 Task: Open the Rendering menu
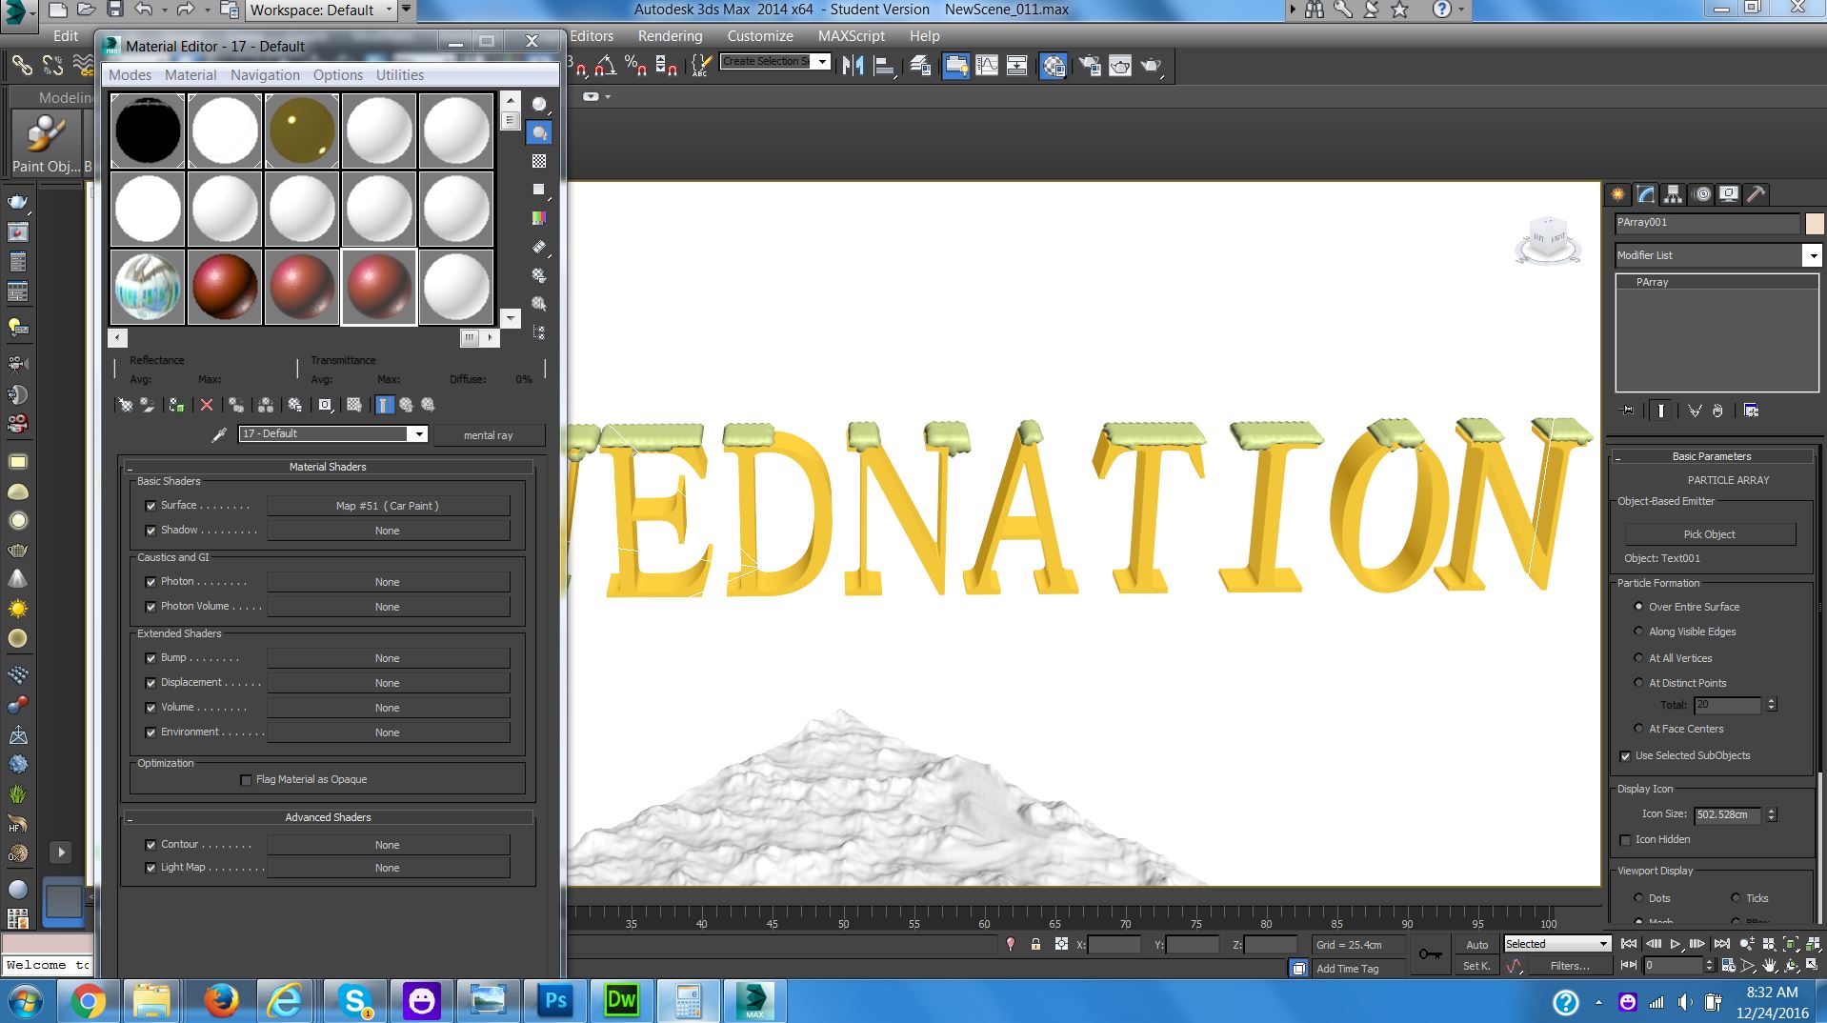tap(670, 35)
